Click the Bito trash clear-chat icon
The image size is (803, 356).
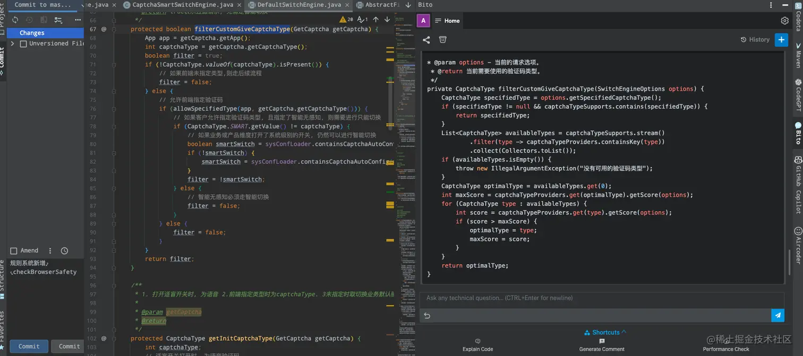point(442,39)
